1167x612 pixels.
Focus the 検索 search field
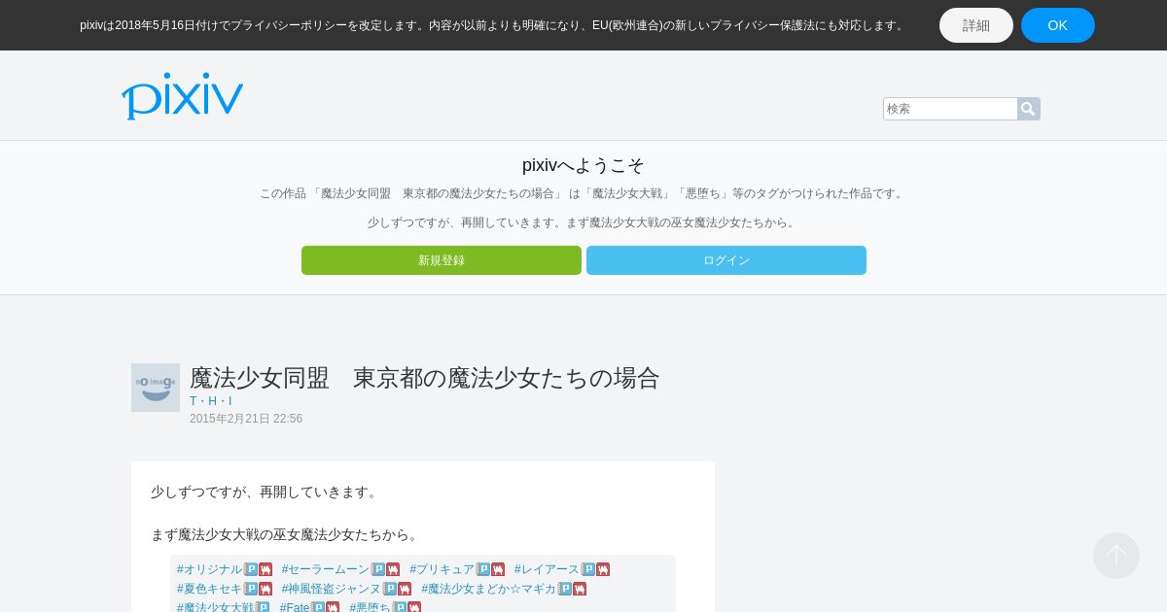tap(950, 109)
